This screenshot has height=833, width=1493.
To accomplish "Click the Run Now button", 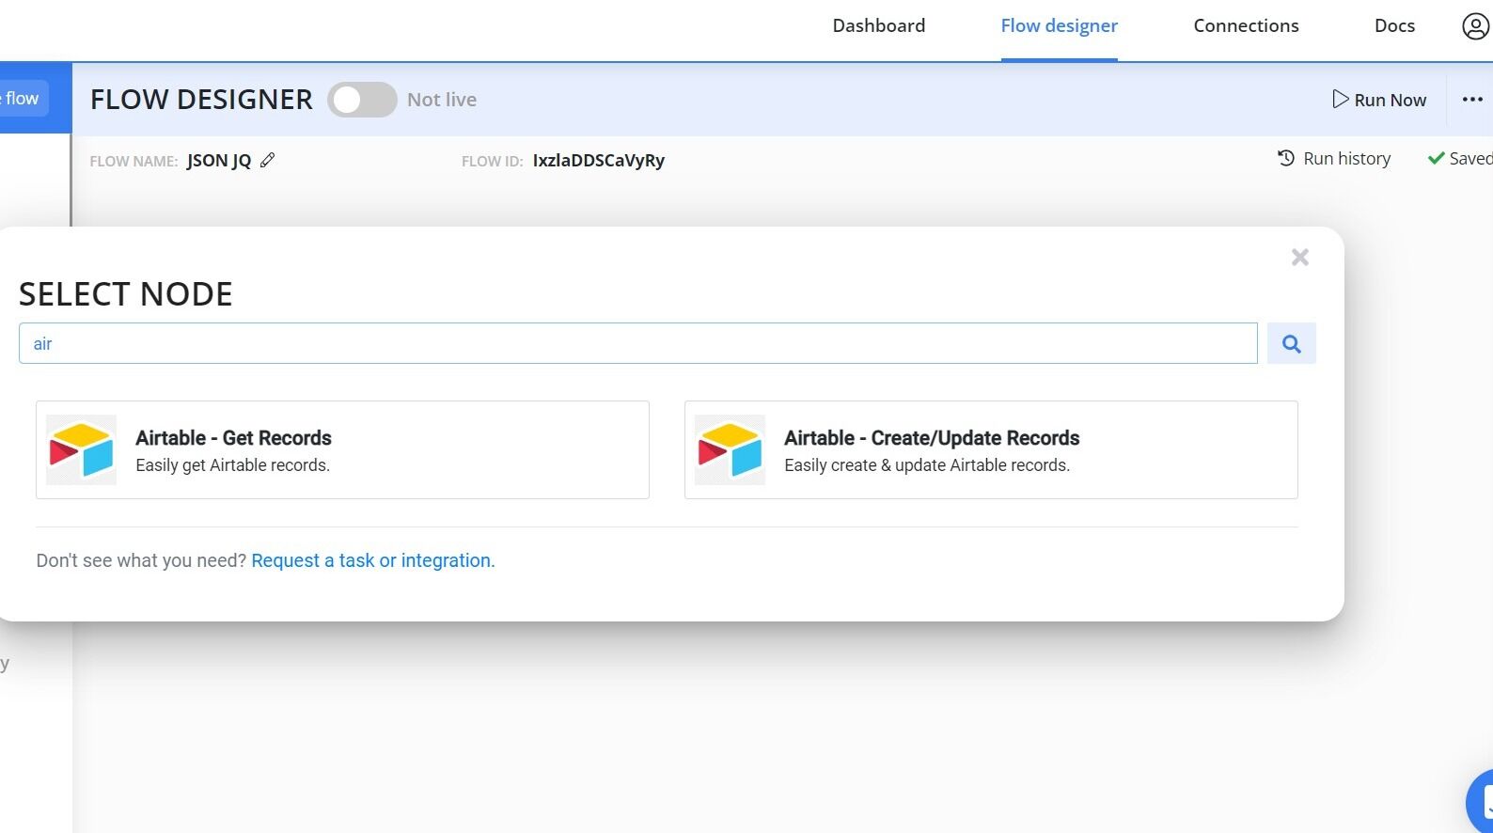I will point(1379,100).
